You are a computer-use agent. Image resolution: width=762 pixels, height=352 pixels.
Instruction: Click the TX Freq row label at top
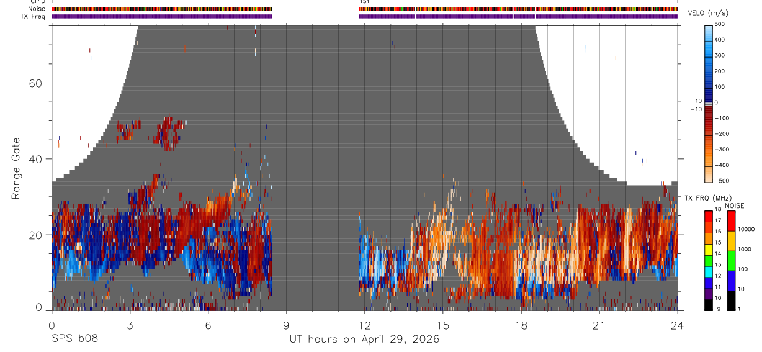[x=34, y=16]
